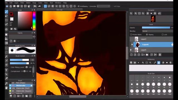Image resolution: width=178 pixels, height=100 pixels.
Task: Click the Navigator preview thumbnail
Action: click(x=153, y=19)
